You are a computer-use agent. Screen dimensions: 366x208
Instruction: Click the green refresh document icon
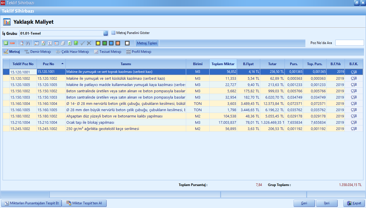click(x=69, y=43)
